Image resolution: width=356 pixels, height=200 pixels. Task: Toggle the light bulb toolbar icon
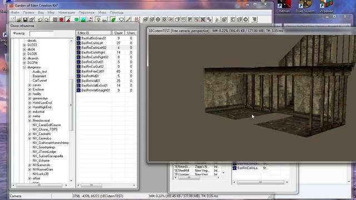tap(98, 19)
